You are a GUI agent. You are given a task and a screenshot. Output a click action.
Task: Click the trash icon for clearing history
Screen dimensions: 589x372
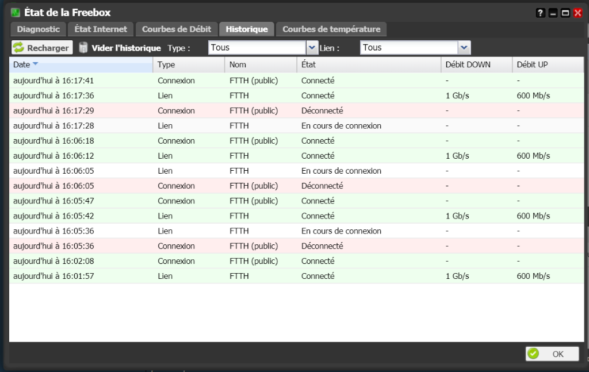click(x=83, y=47)
